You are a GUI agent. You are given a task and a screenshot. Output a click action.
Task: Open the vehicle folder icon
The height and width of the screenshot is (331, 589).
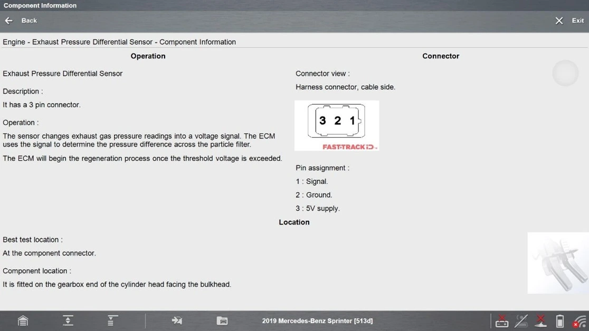pyautogui.click(x=222, y=320)
